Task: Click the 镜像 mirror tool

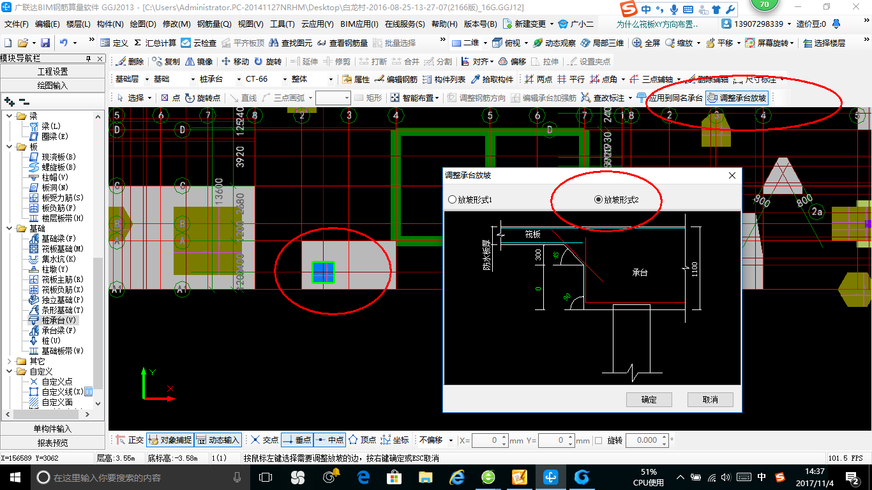Action: (x=199, y=61)
